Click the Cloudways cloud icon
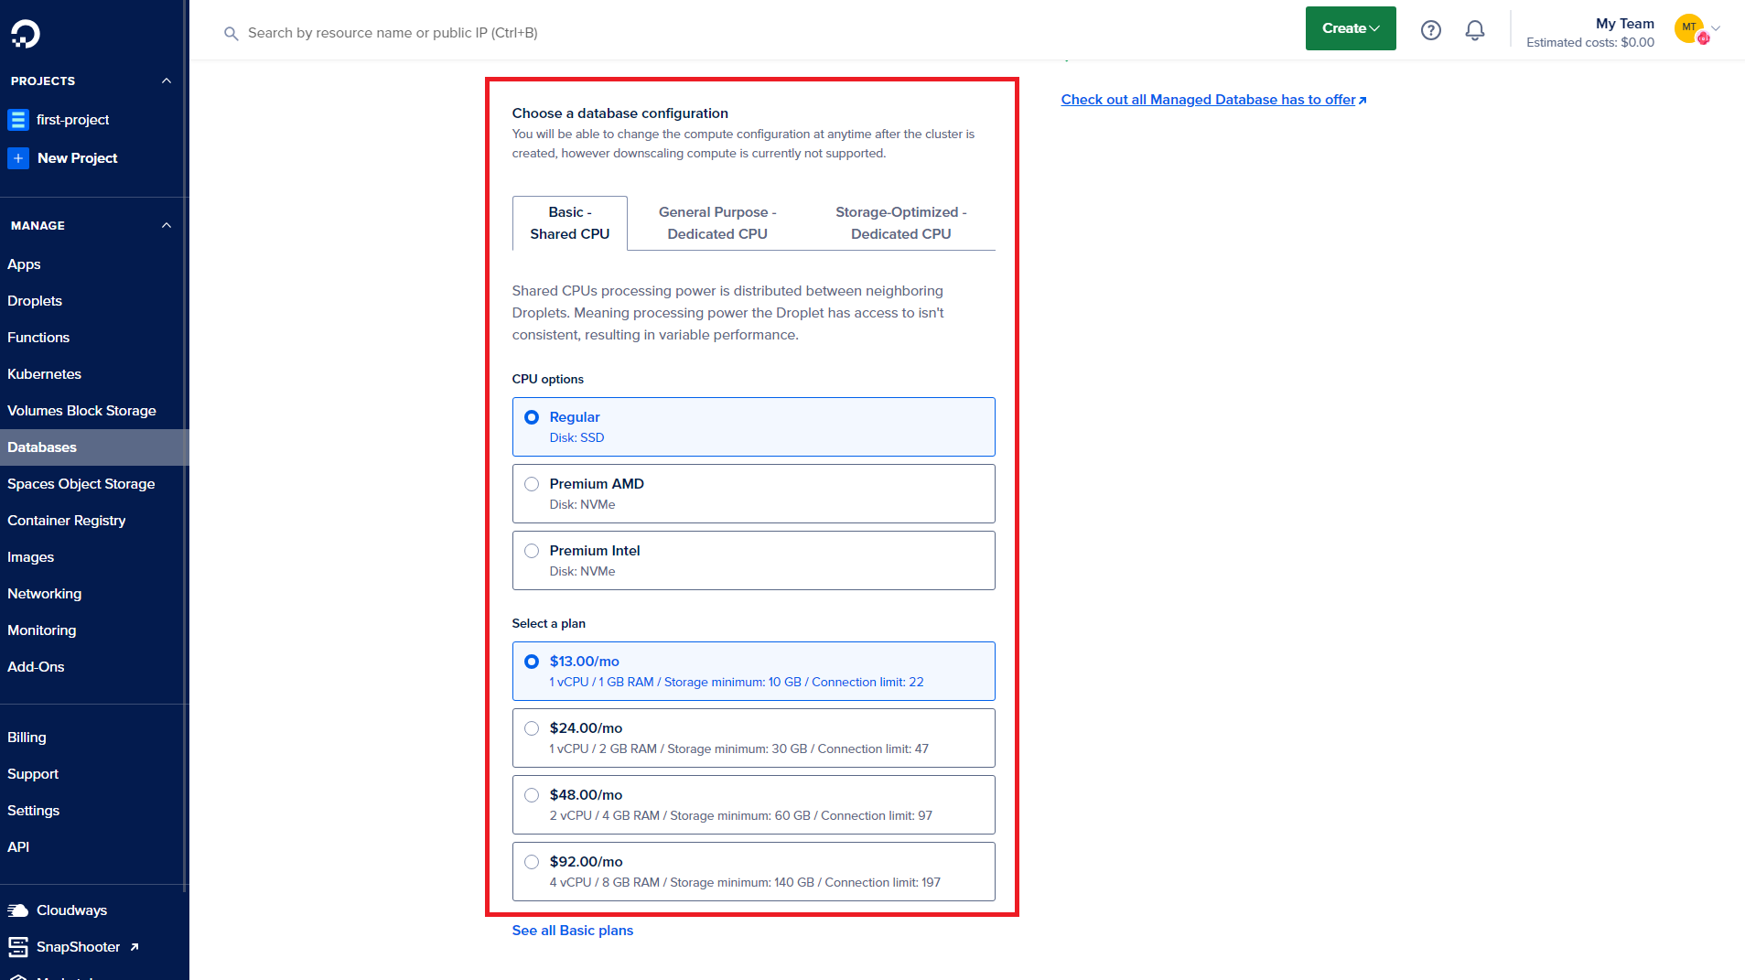 pos(17,910)
